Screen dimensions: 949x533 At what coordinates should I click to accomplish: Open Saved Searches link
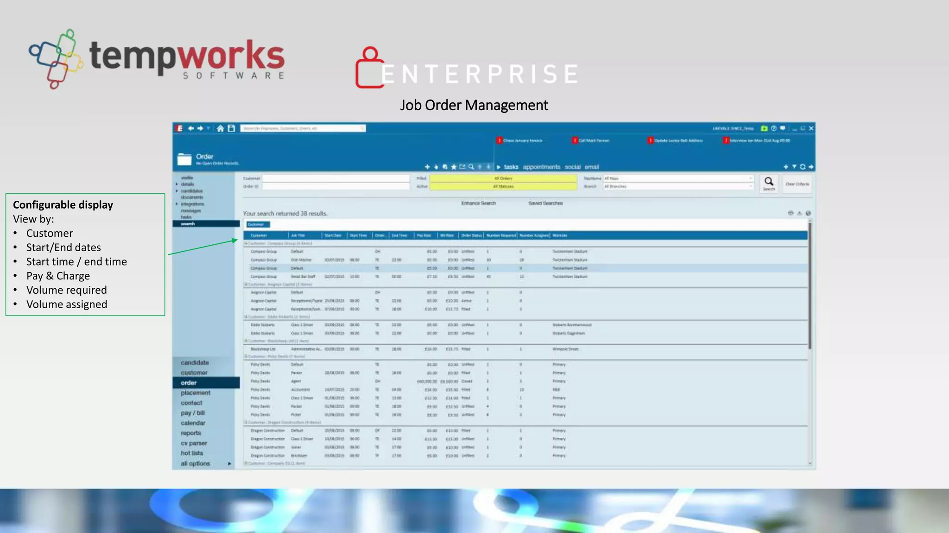tap(545, 203)
